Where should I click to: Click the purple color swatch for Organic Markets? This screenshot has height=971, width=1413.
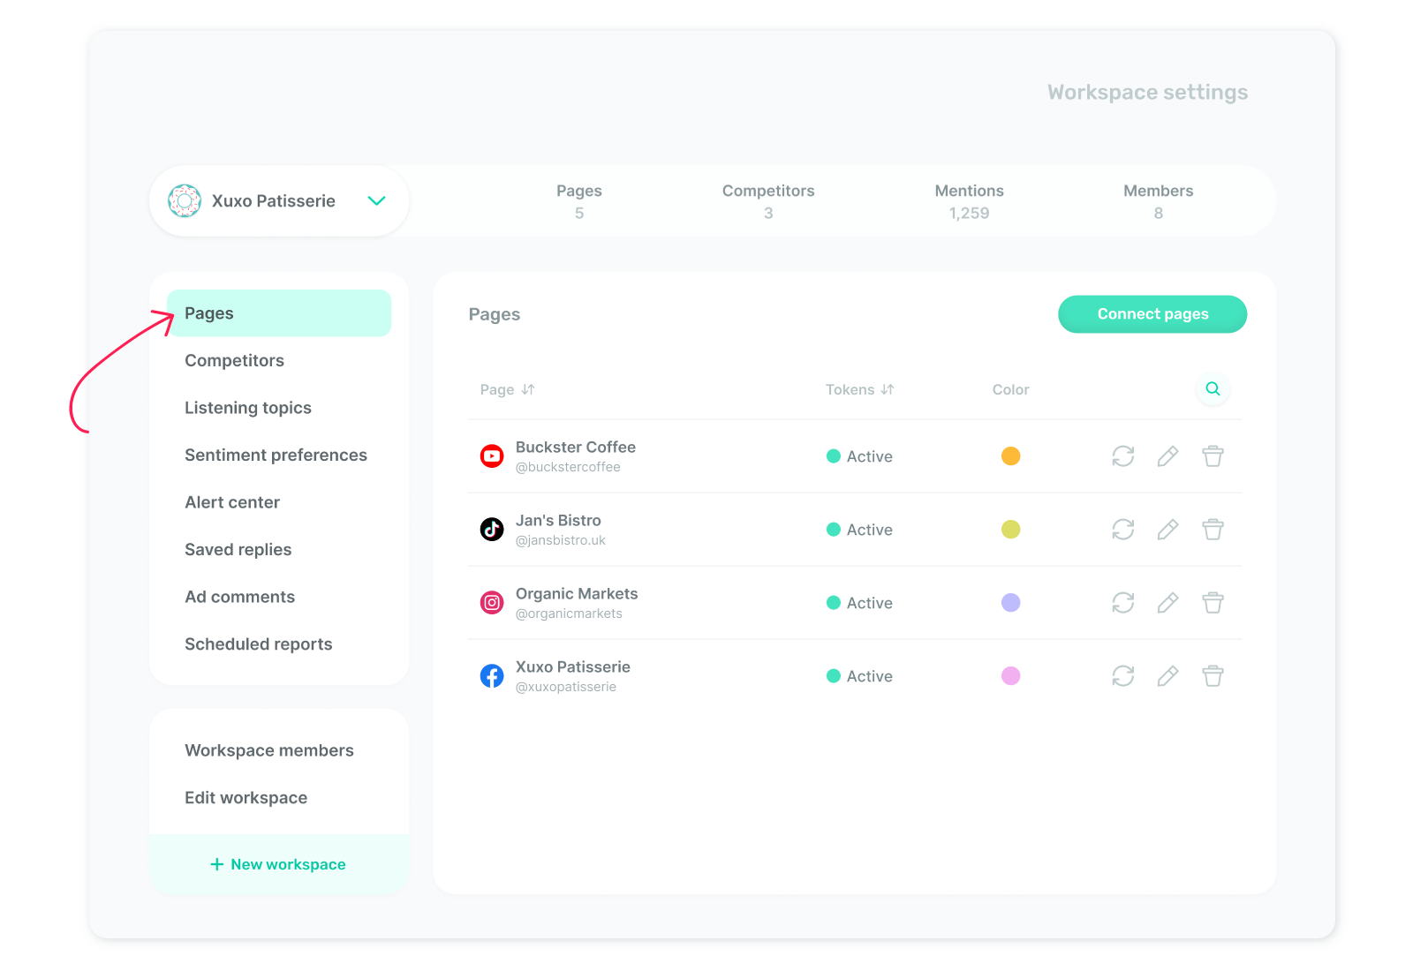(1010, 603)
